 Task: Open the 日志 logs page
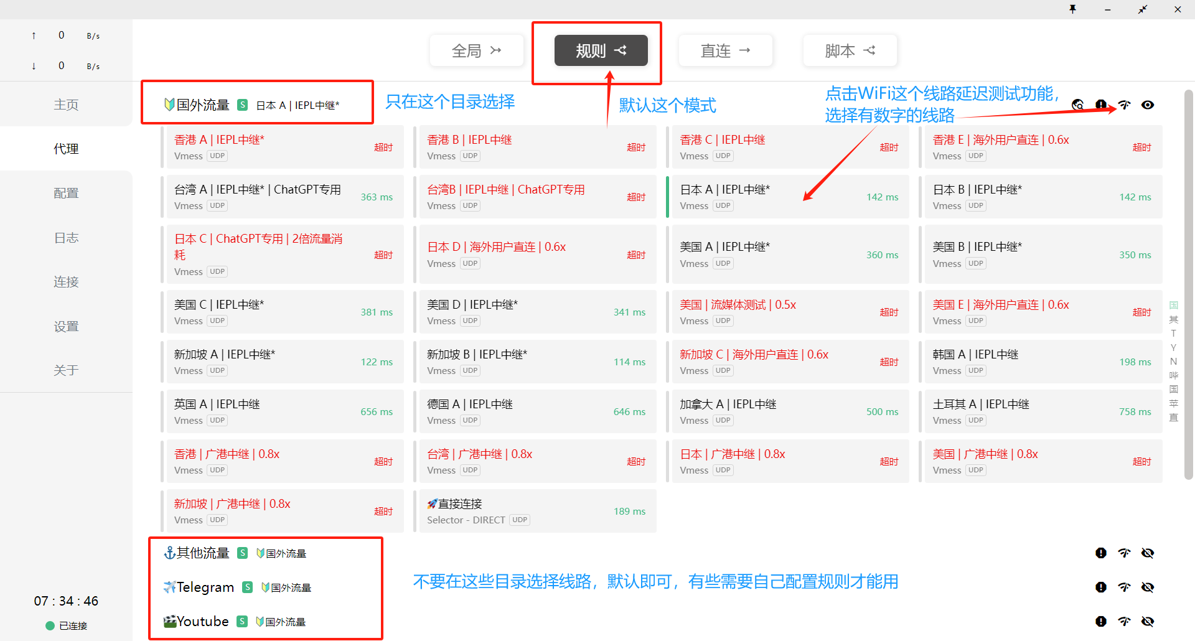[x=66, y=238]
